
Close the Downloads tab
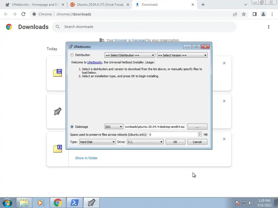click(193, 5)
